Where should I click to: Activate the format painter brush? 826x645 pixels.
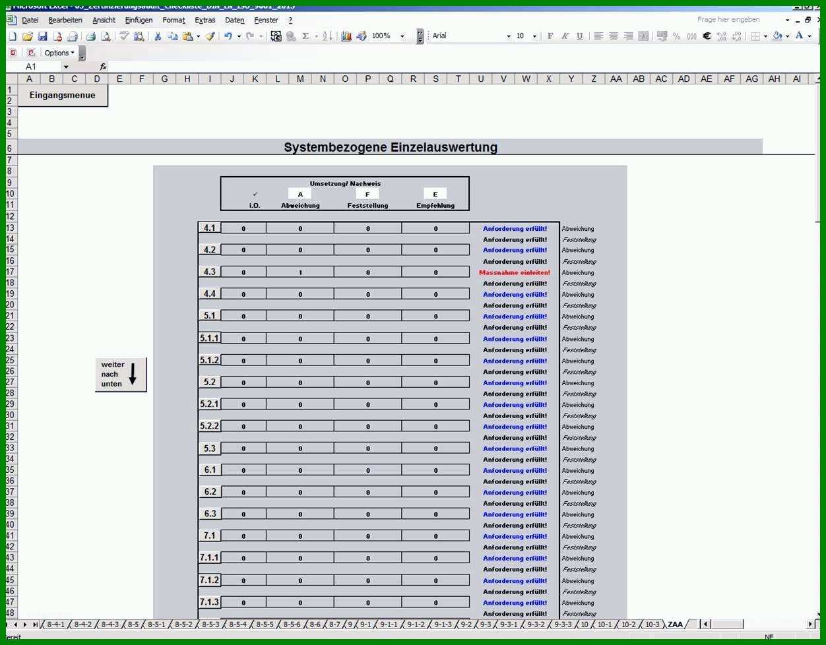click(210, 36)
